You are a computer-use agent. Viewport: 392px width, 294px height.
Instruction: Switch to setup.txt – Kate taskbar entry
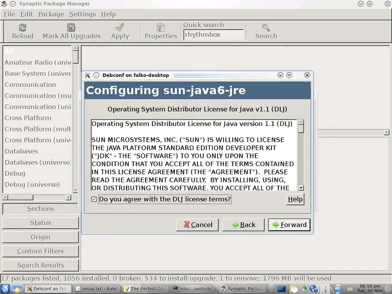click(97, 289)
